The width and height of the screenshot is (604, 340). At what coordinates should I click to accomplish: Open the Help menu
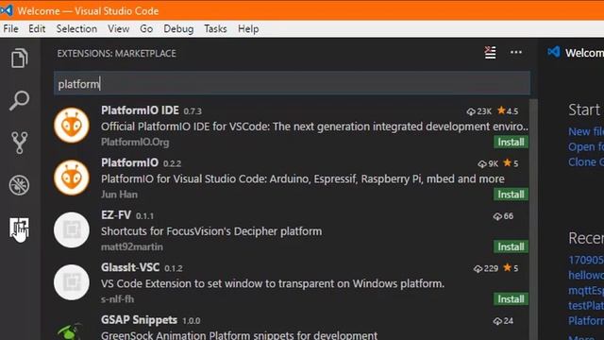pyautogui.click(x=248, y=29)
